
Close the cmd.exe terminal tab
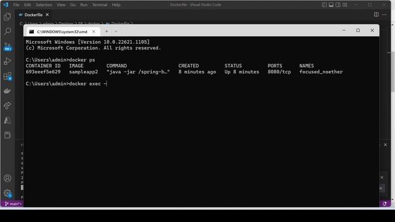click(94, 31)
